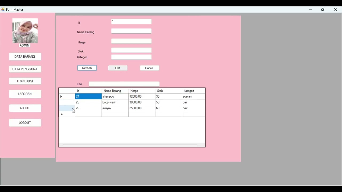
Task: Click the Cari search field
Action: (x=124, y=84)
